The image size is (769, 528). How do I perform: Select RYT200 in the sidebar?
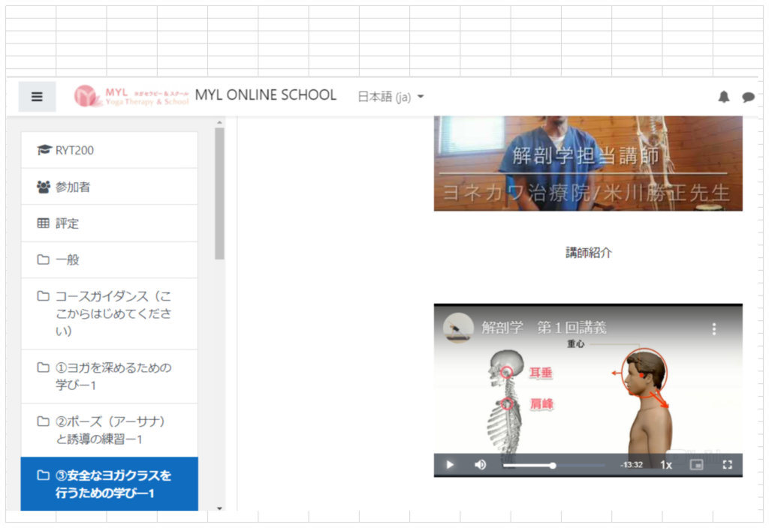point(74,150)
